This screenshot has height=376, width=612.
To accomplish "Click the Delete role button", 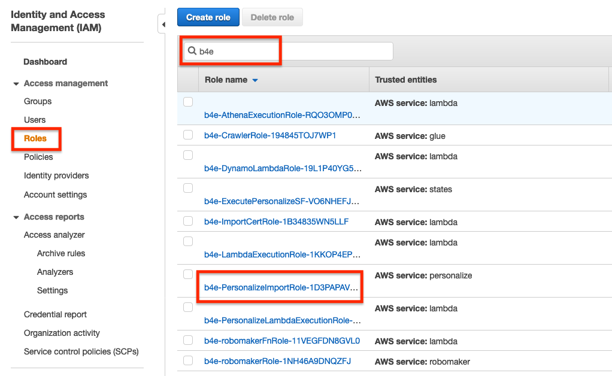I will [x=272, y=17].
